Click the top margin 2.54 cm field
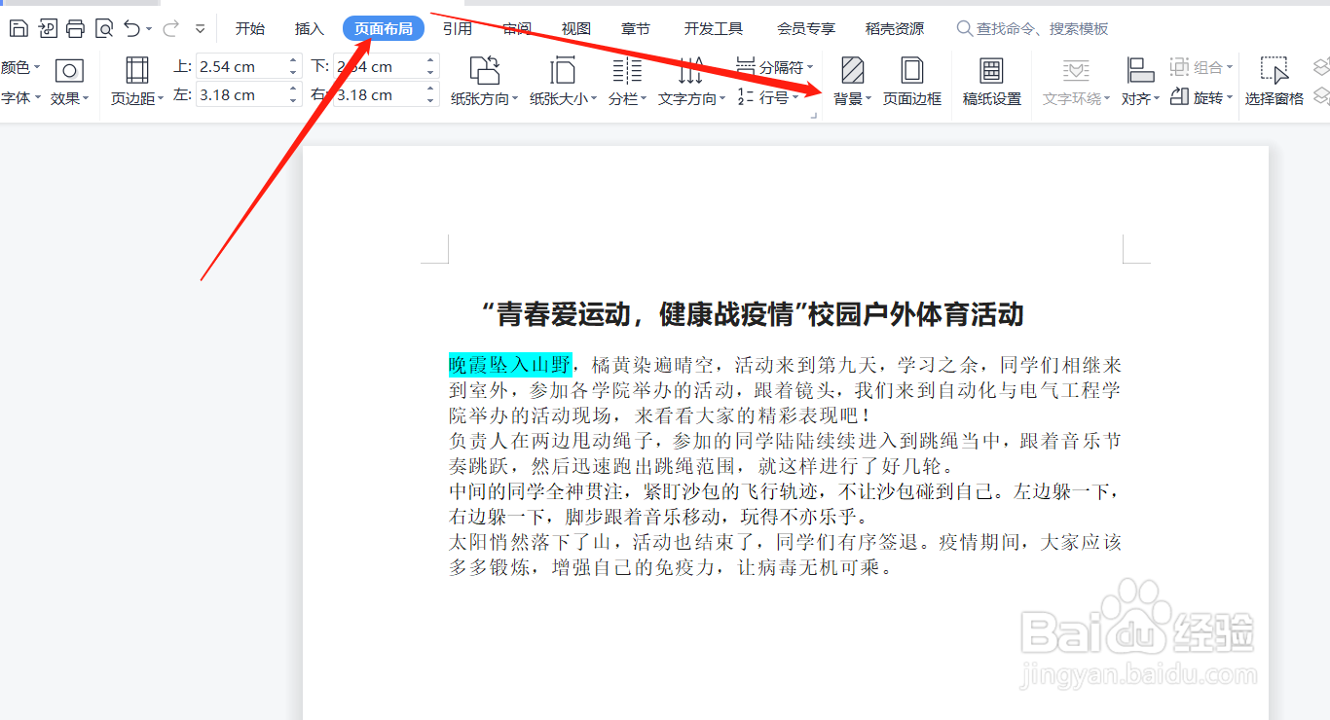The width and height of the screenshot is (1330, 720). pyautogui.click(x=240, y=67)
